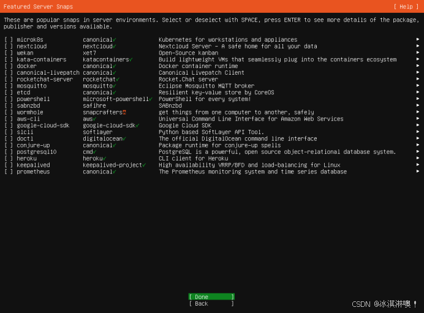Click the slcli snap name
The height and width of the screenshot is (313, 424).
click(x=25, y=132)
